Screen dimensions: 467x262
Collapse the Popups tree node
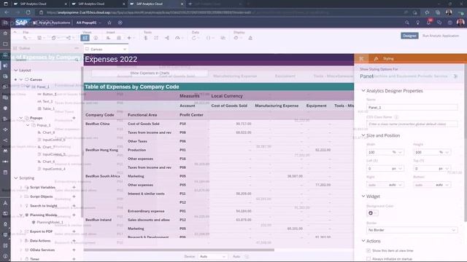click(x=21, y=118)
